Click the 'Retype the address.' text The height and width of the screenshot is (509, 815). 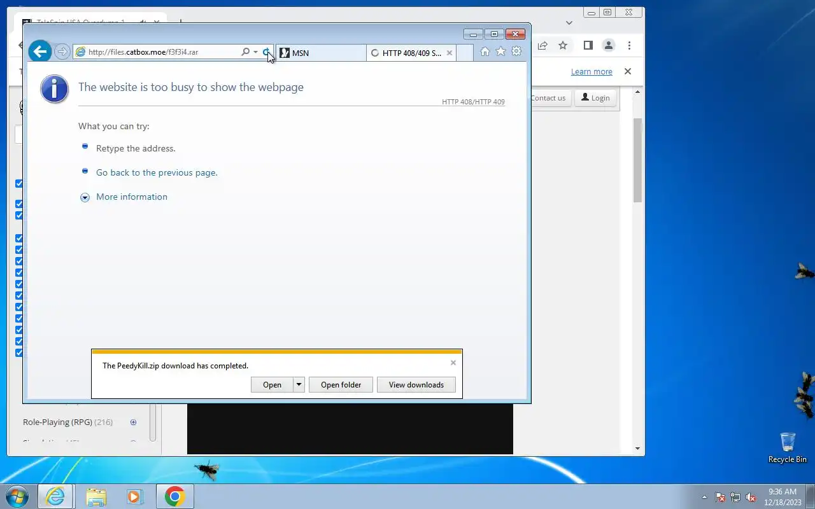[136, 148]
